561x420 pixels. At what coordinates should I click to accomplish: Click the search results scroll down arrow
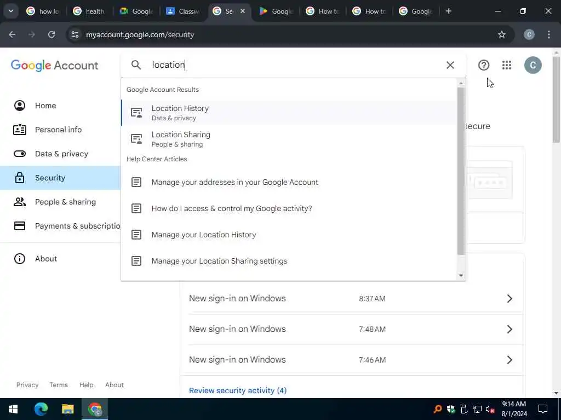click(461, 276)
